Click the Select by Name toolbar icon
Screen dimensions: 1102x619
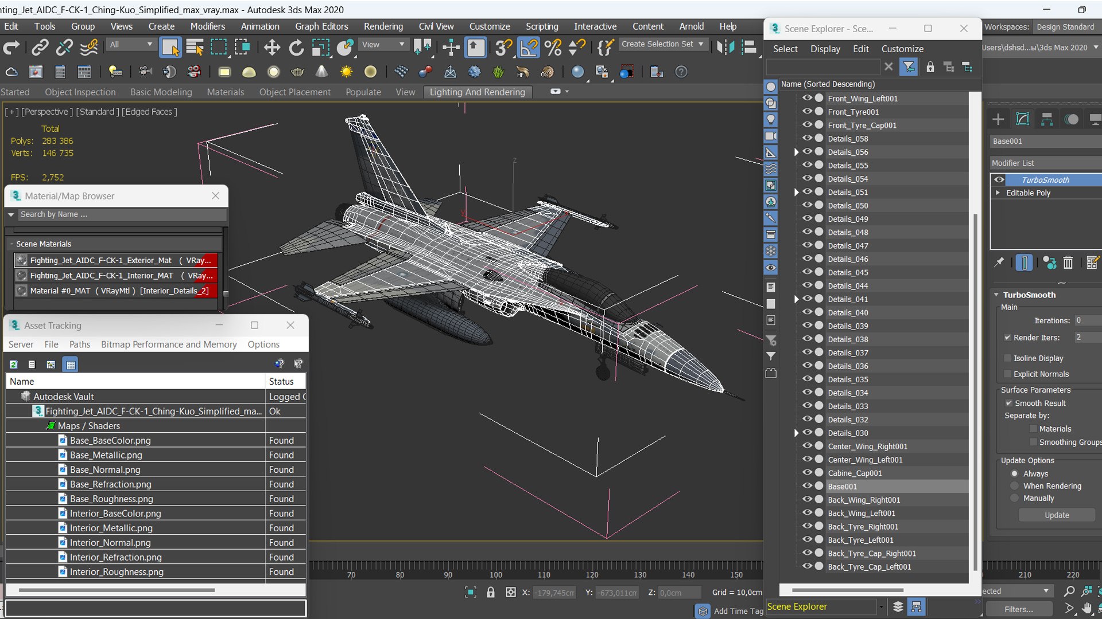195,48
